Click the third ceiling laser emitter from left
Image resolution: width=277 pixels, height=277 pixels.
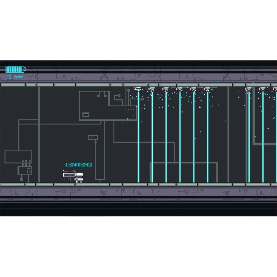166,89
